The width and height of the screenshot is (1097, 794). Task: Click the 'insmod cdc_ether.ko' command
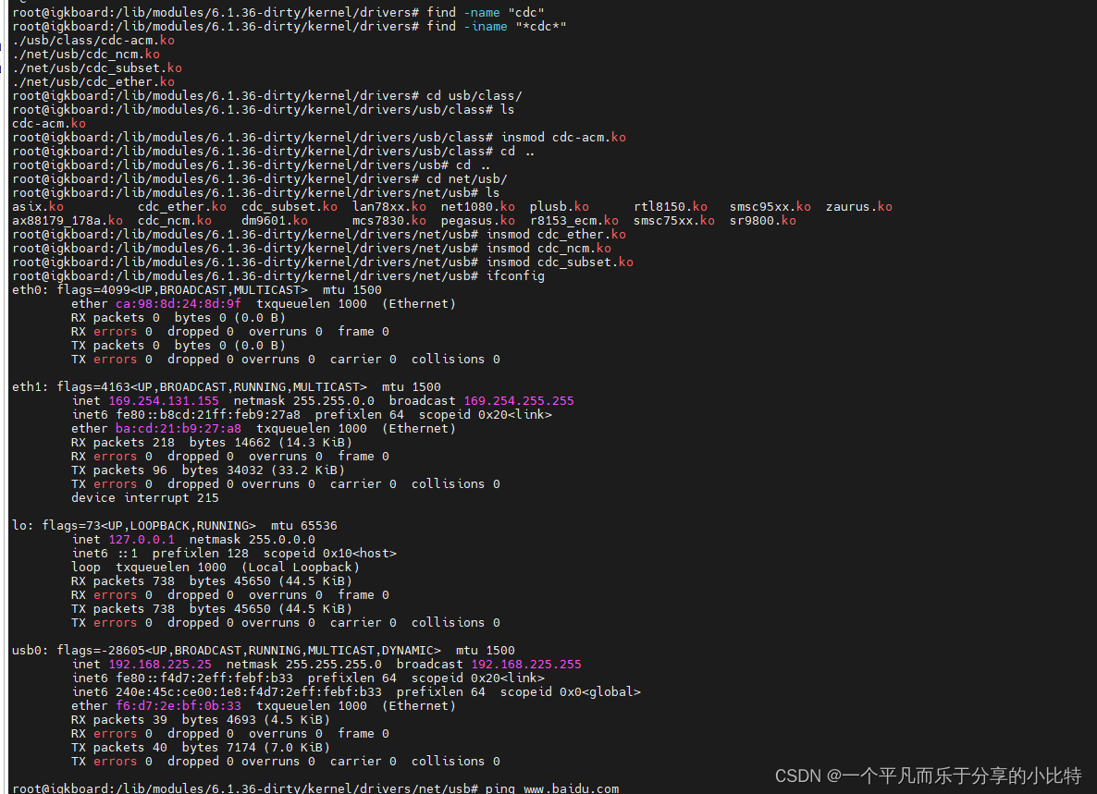[x=556, y=235]
